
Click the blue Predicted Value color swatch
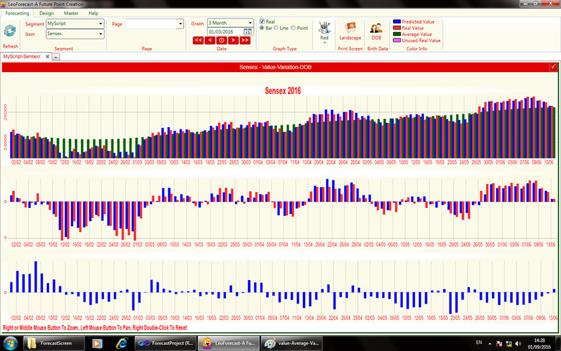coord(396,22)
